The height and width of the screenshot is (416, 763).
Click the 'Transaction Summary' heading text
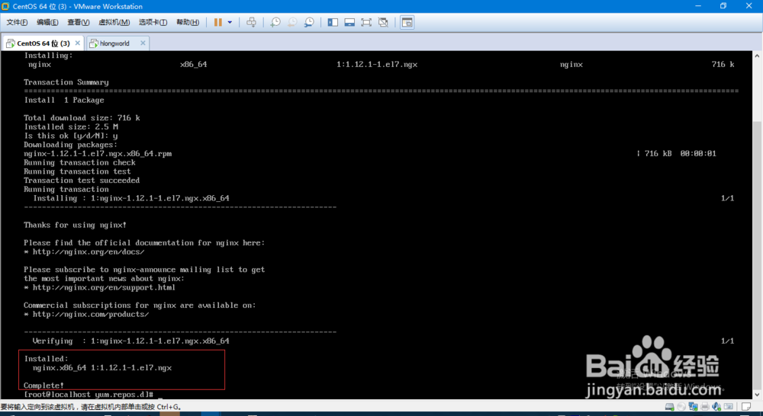click(66, 82)
